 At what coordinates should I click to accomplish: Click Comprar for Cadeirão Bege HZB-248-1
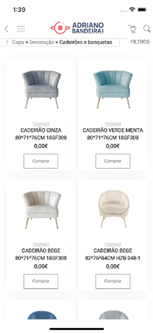click(x=113, y=281)
